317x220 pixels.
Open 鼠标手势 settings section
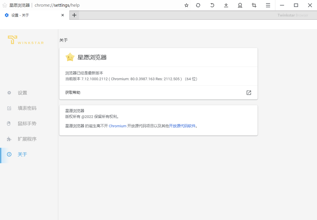coord(27,124)
